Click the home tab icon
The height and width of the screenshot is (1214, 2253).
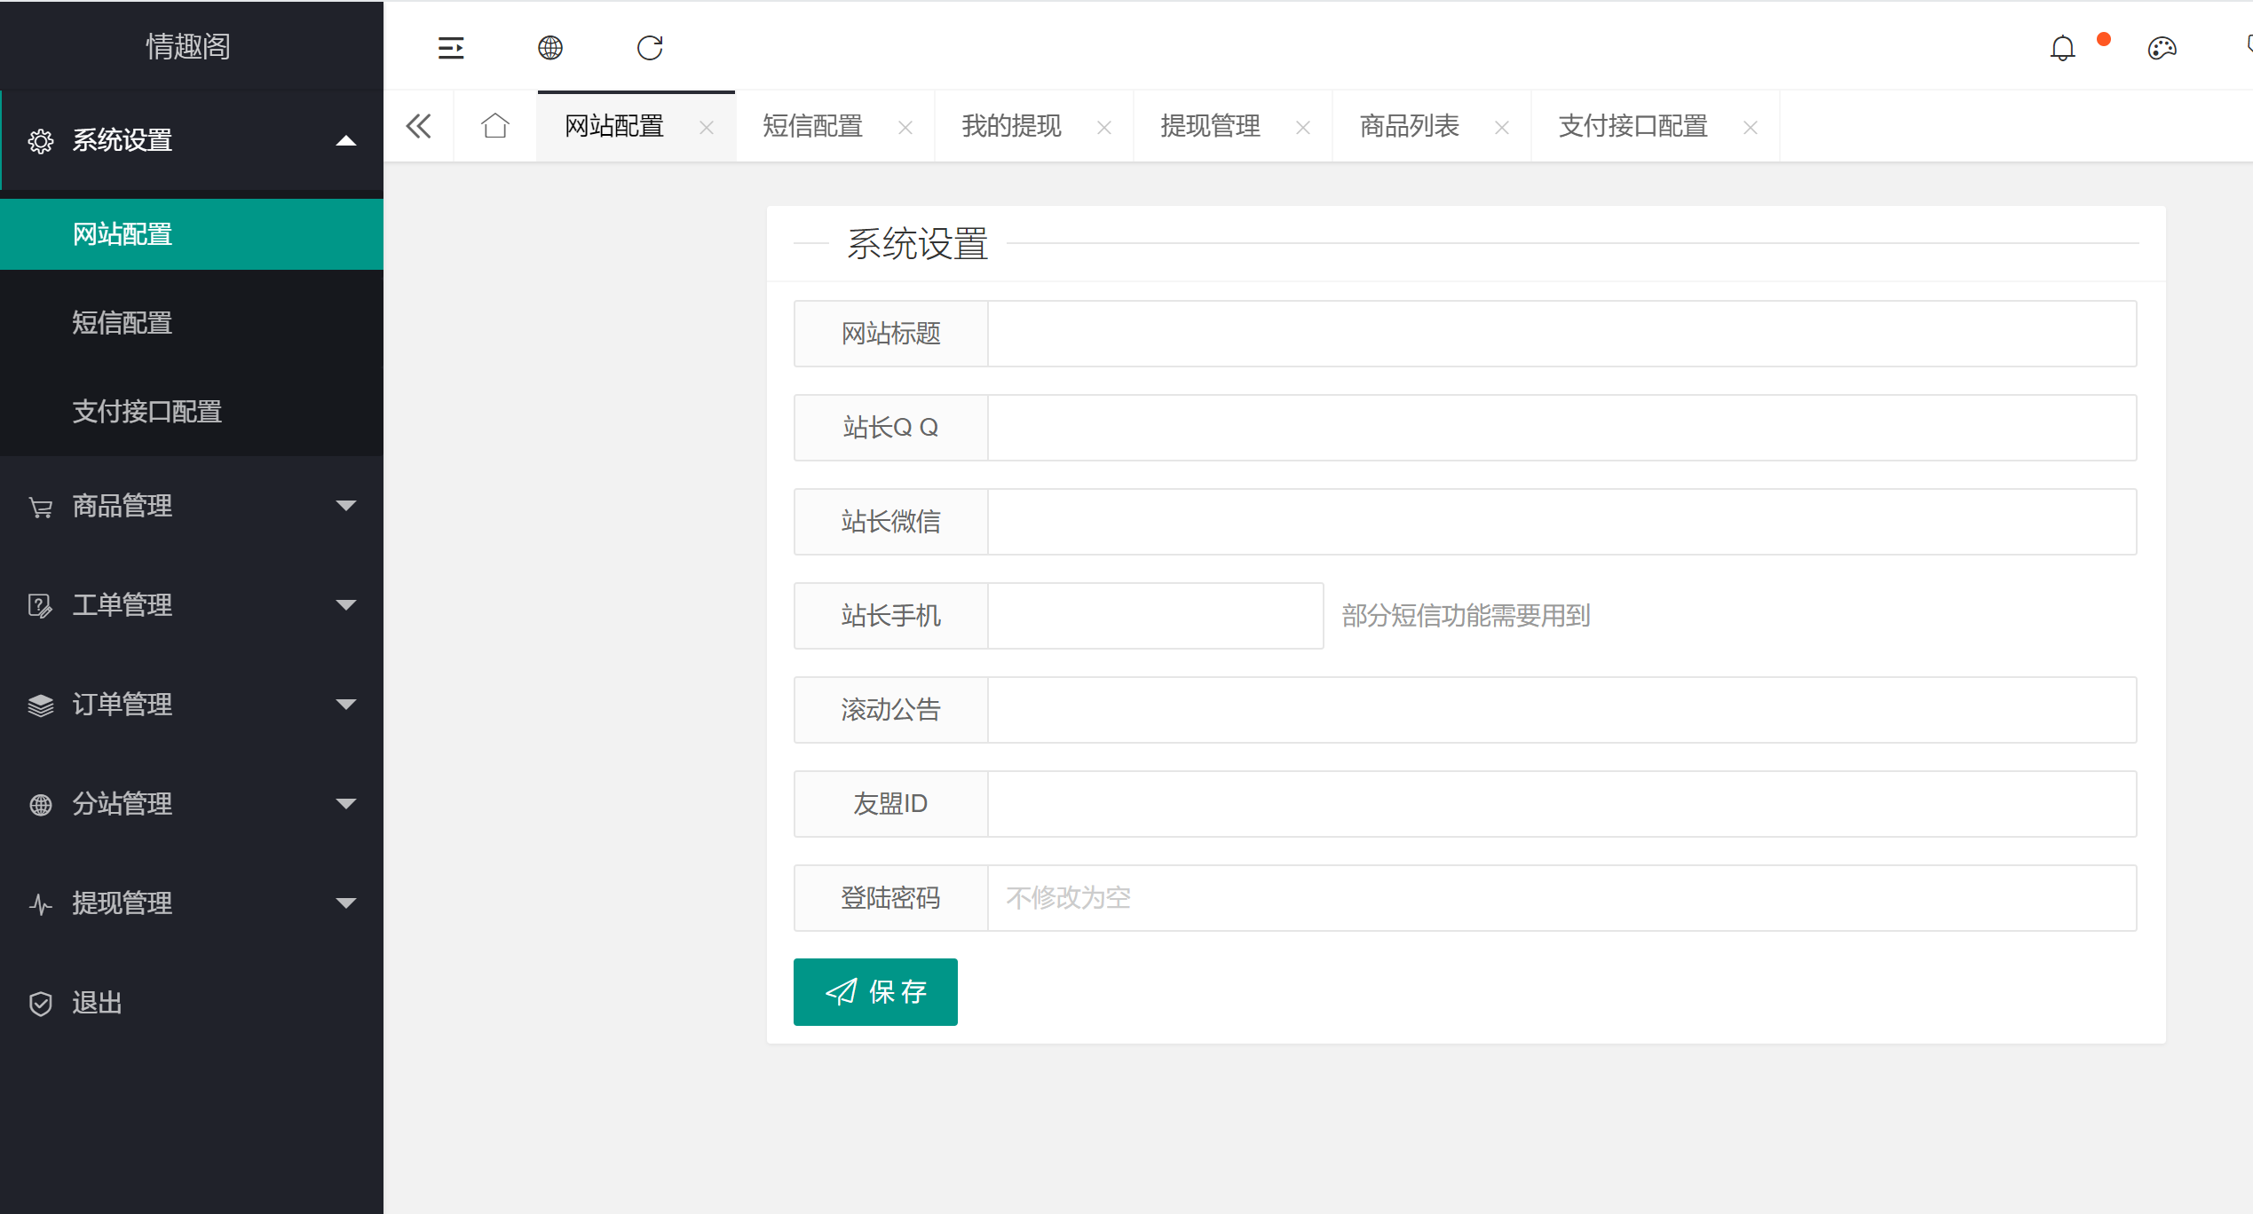[494, 126]
